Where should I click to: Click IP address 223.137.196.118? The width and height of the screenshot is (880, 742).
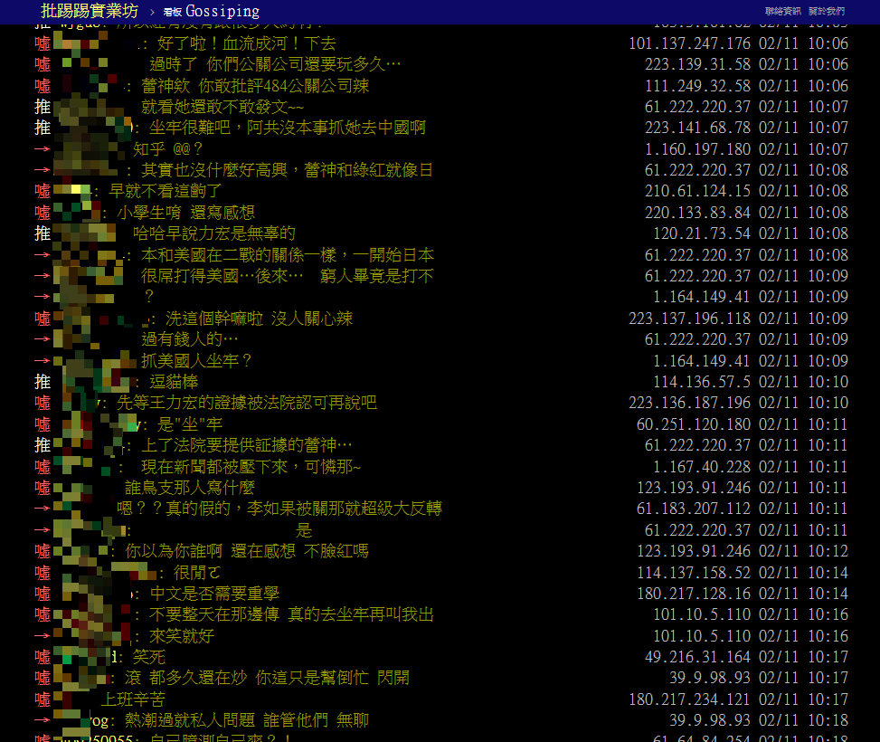(689, 319)
